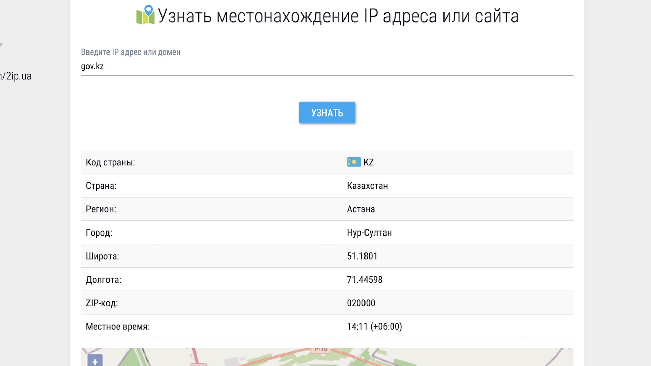Select the region value Астана
Screen dimensions: 651x366
(361, 209)
